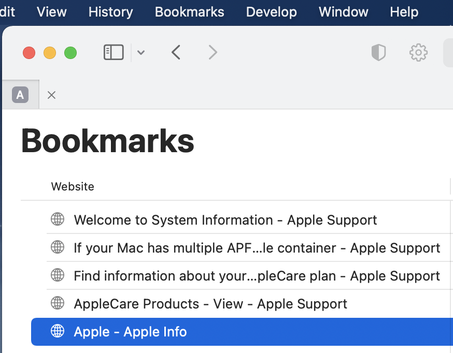The height and width of the screenshot is (353, 453).
Task: Open the tab group dropdown chevron
Action: (140, 52)
